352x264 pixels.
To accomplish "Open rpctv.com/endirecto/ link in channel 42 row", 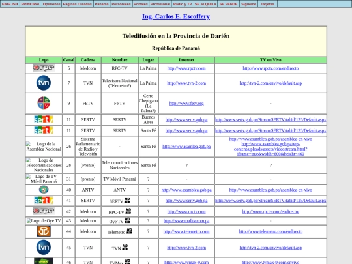I will (271, 211).
